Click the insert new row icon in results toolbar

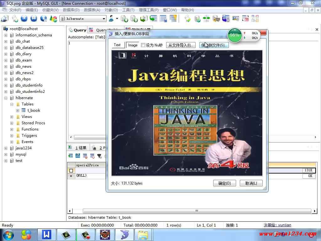71,156
